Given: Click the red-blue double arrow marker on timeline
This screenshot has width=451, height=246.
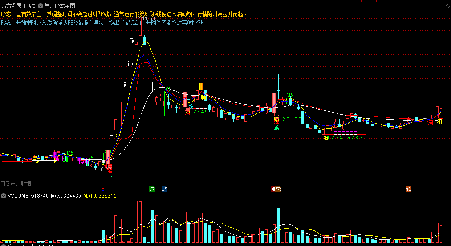Looking at the screenshot, I should coord(103,189).
